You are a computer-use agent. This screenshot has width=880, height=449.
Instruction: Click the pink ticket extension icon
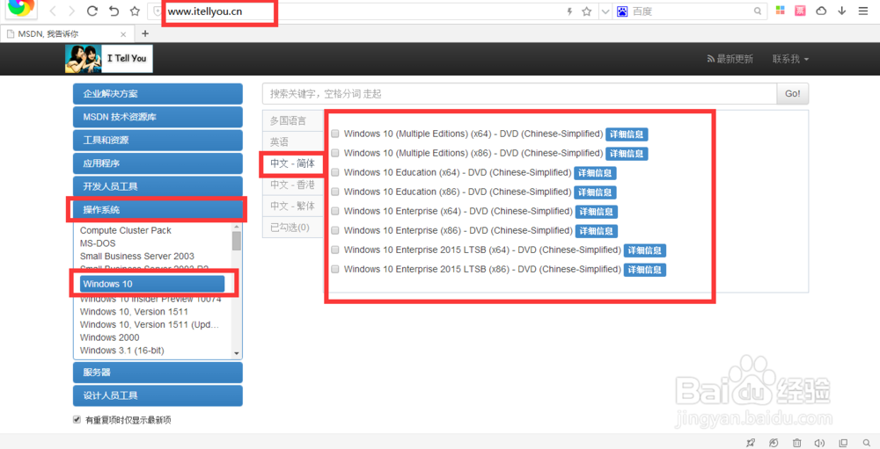[x=800, y=11]
